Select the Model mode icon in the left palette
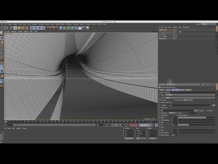 coord(2,38)
